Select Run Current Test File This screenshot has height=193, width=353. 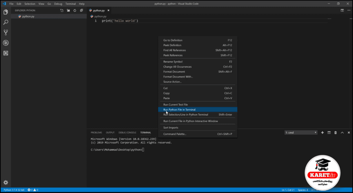[198, 104]
